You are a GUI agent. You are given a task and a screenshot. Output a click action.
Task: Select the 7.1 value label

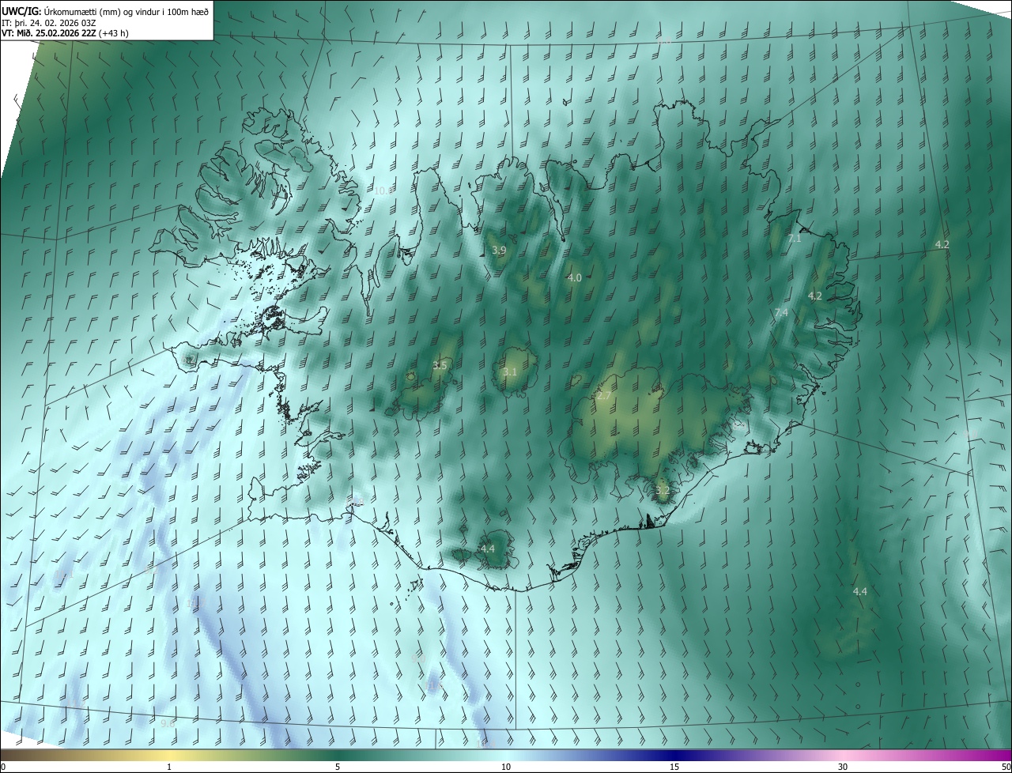tap(795, 238)
